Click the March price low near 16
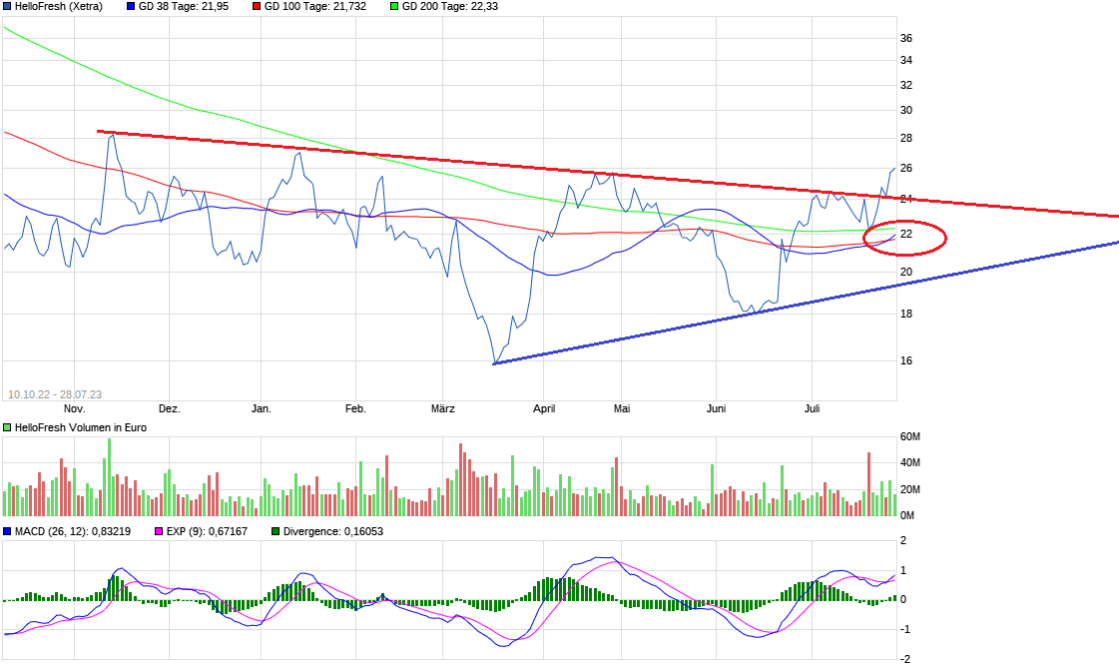This screenshot has width=1119, height=669. (x=494, y=362)
